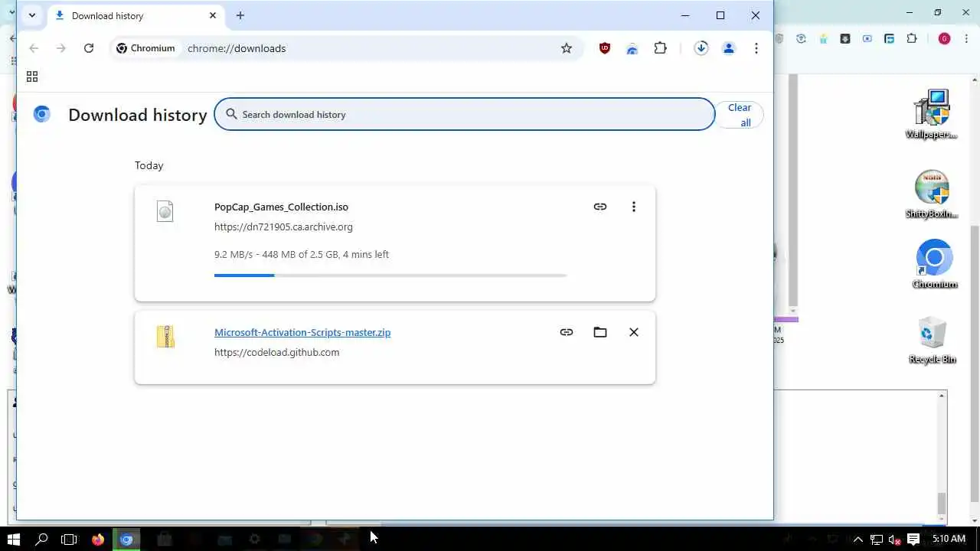The height and width of the screenshot is (551, 980).
Task: Click the Chrome logo beside Download history
Action: pos(42,115)
